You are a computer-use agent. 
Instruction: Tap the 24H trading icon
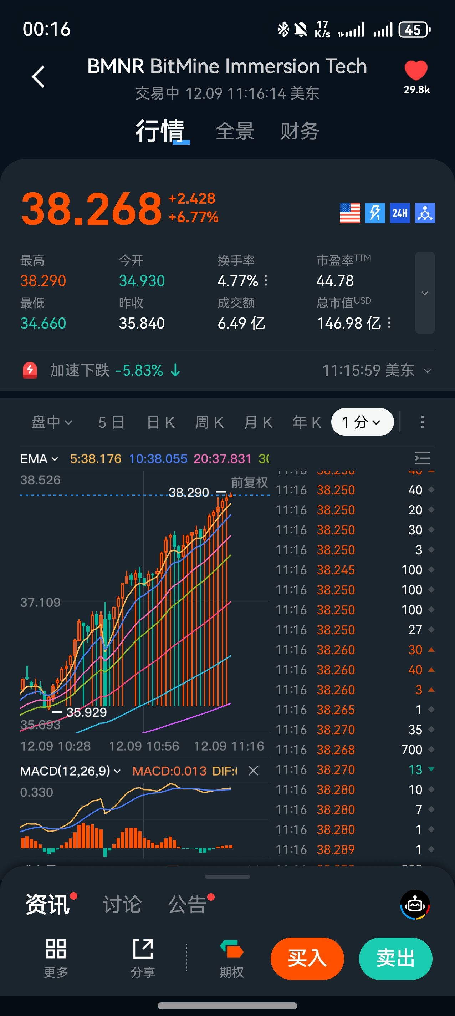click(x=400, y=213)
